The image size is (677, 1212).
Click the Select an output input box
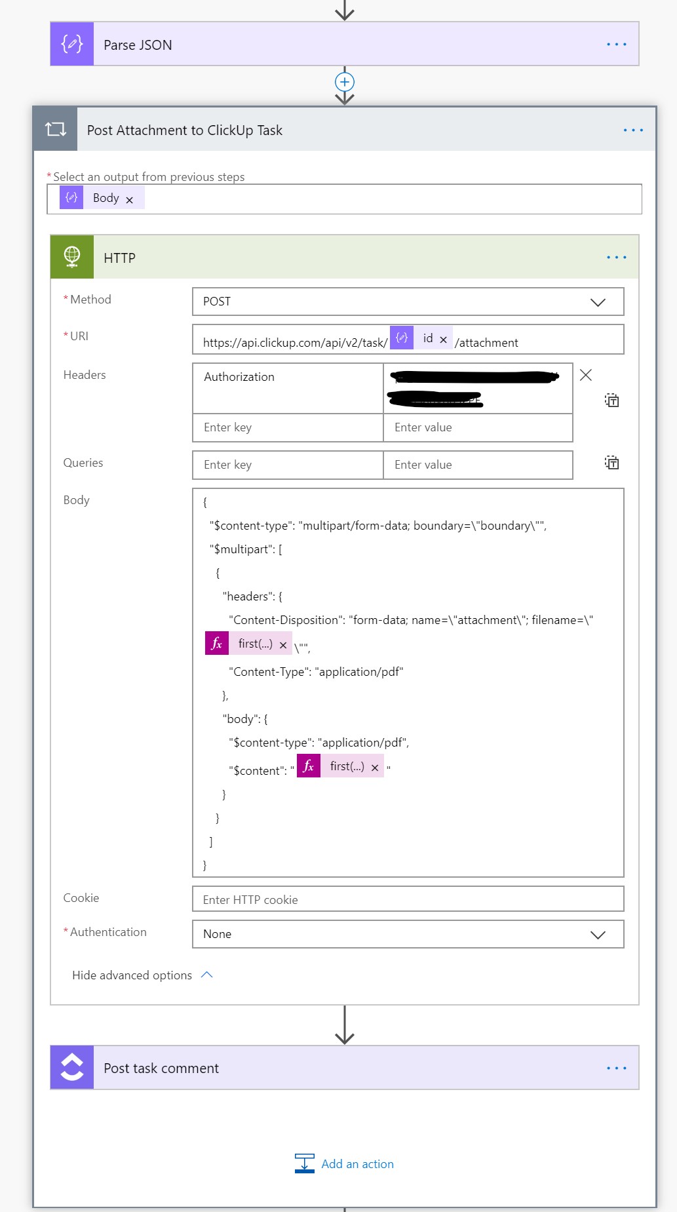345,199
